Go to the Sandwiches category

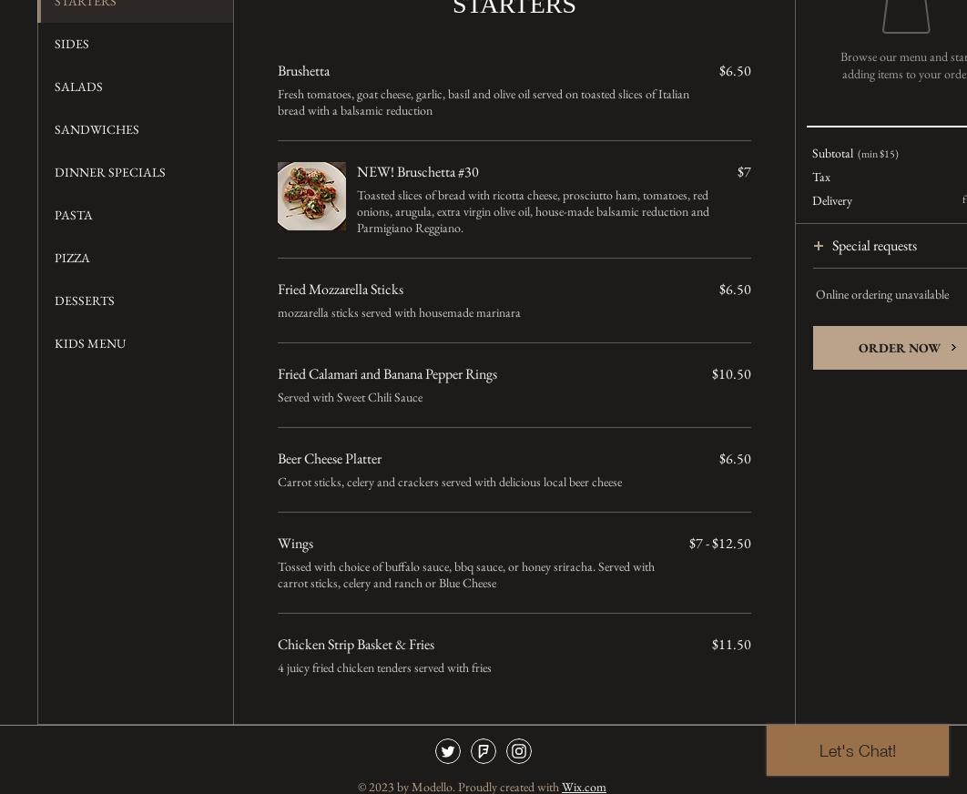(97, 129)
